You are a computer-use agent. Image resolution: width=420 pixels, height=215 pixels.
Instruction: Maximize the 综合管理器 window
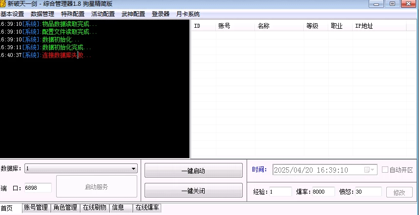(x=393, y=4)
